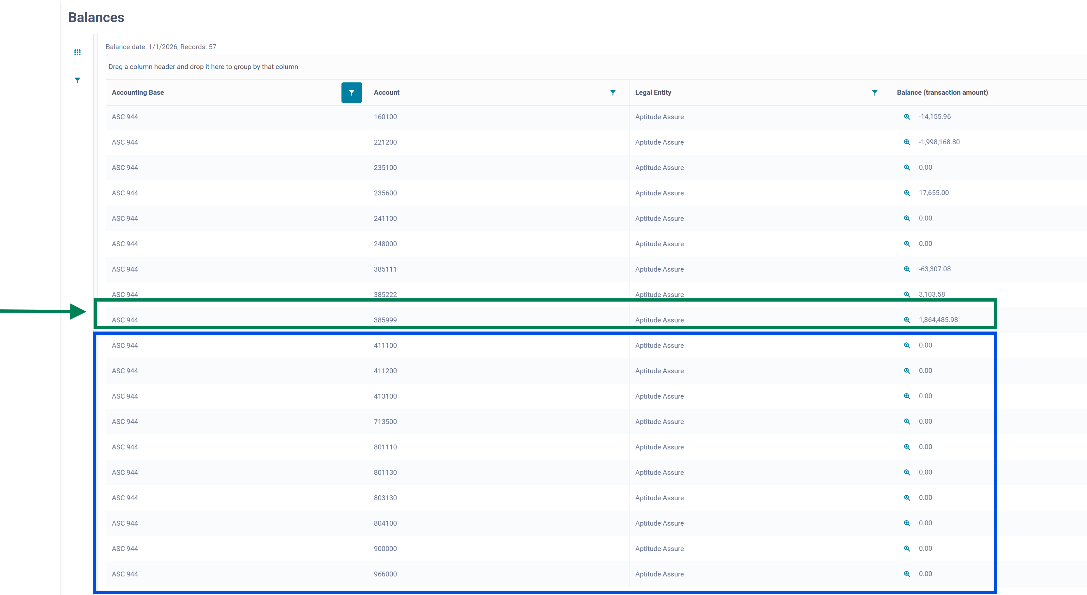Click the sidebar filter funnel icon
This screenshot has height=595, width=1087.
[x=77, y=80]
